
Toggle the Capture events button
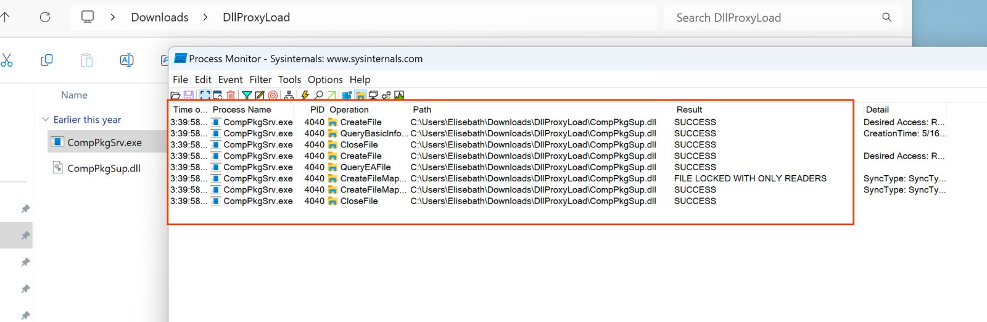tap(204, 96)
